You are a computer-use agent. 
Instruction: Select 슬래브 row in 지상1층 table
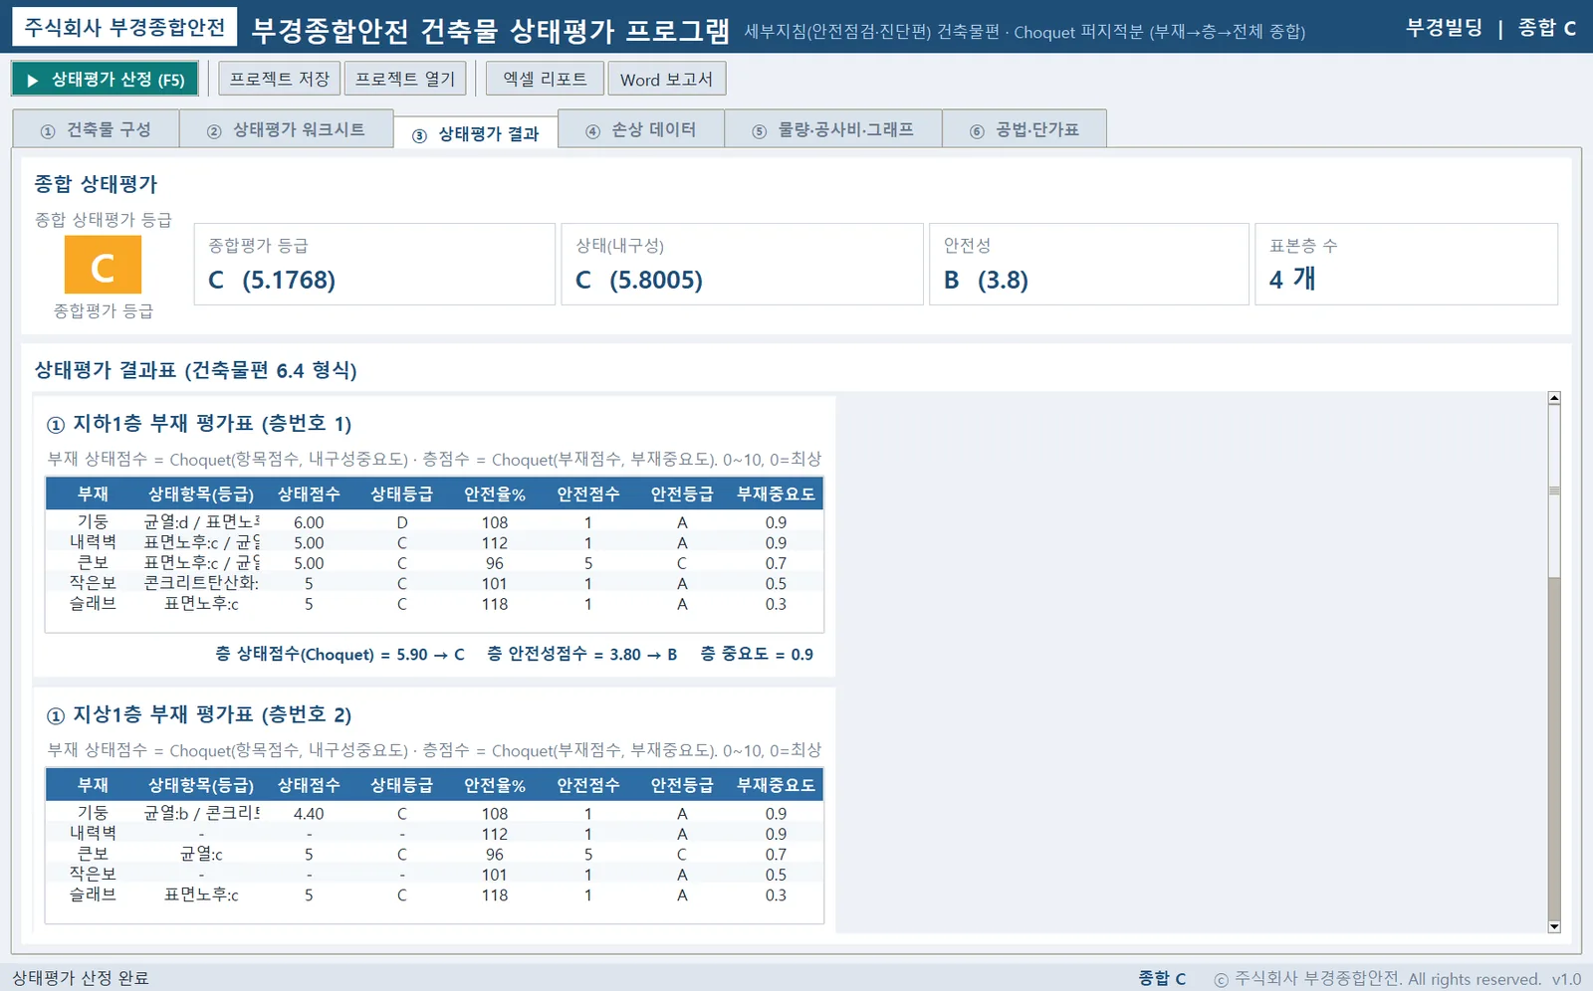pyautogui.click(x=434, y=894)
